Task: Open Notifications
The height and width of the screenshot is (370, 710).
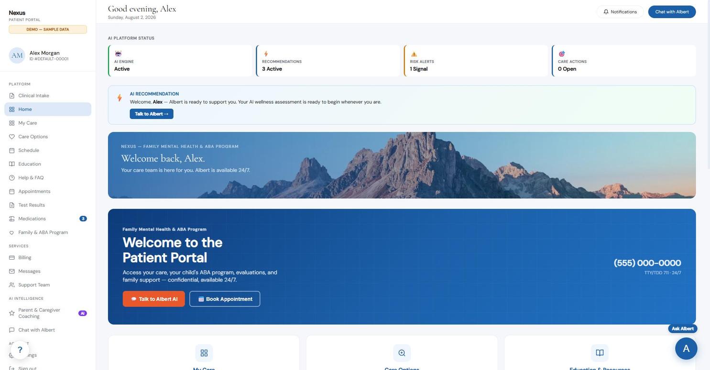Action: pyautogui.click(x=620, y=12)
